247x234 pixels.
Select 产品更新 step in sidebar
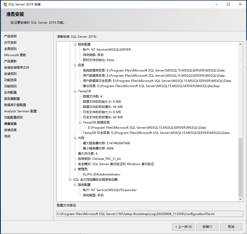pyautogui.click(x=10, y=61)
